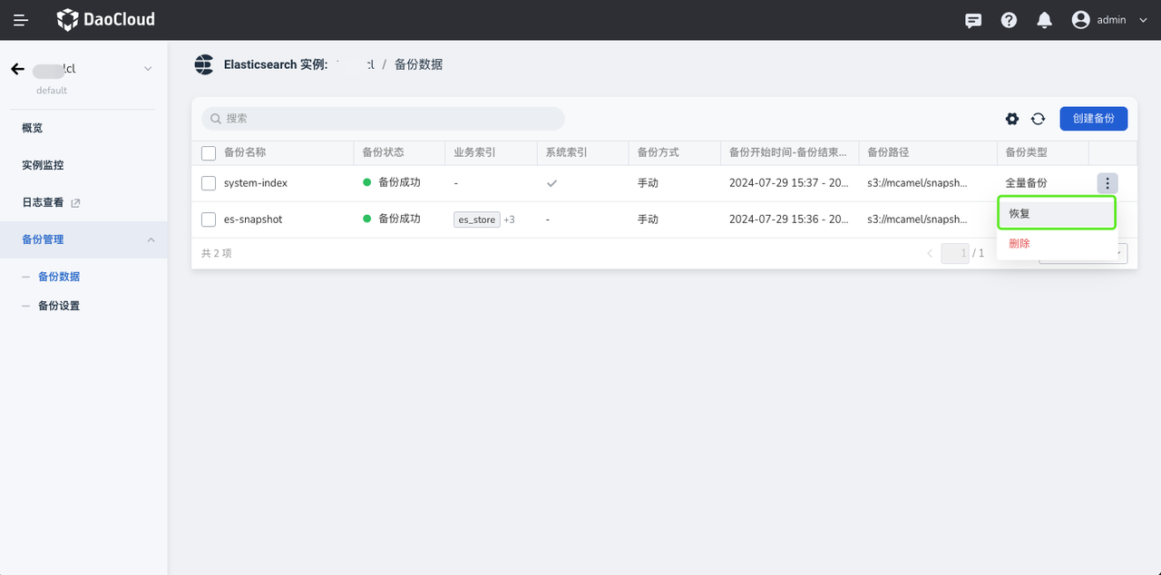Open the help question mark icon
The image size is (1161, 575).
pyautogui.click(x=1009, y=20)
